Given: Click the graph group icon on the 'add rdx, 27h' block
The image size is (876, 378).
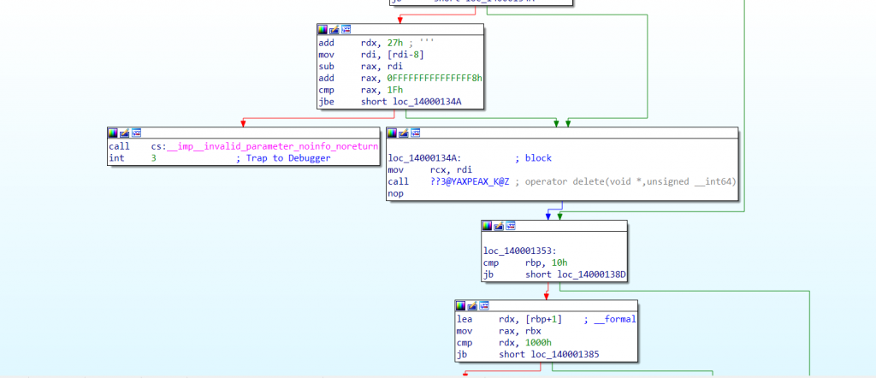Looking at the screenshot, I should pos(346,30).
